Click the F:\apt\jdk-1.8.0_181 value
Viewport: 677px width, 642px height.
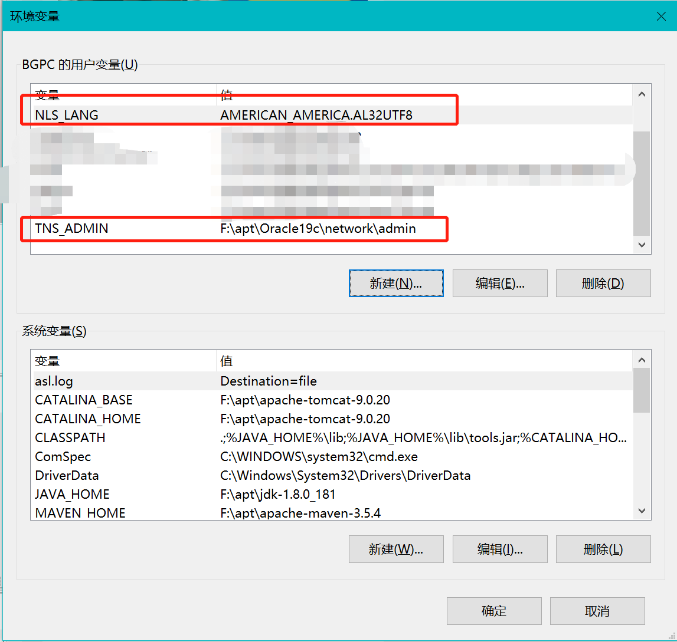(x=278, y=494)
